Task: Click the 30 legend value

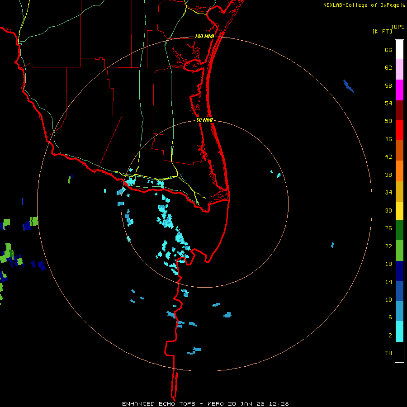Action: tap(388, 210)
